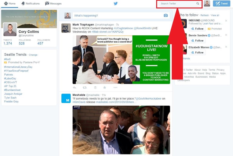Open the #Blab hashtag link

(x=95, y=32)
